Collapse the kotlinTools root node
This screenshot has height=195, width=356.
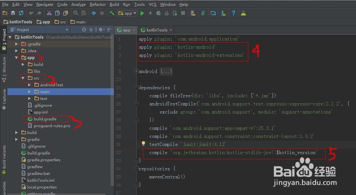(10, 37)
